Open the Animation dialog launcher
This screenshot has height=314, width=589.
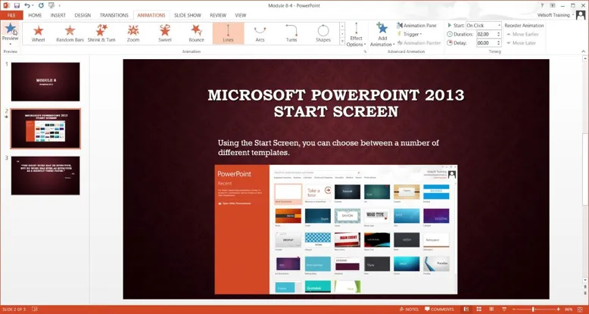pyautogui.click(x=365, y=51)
